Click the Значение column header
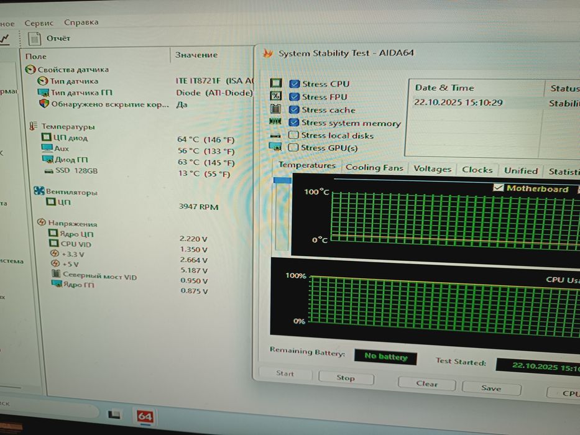This screenshot has height=435, width=580. 196,55
